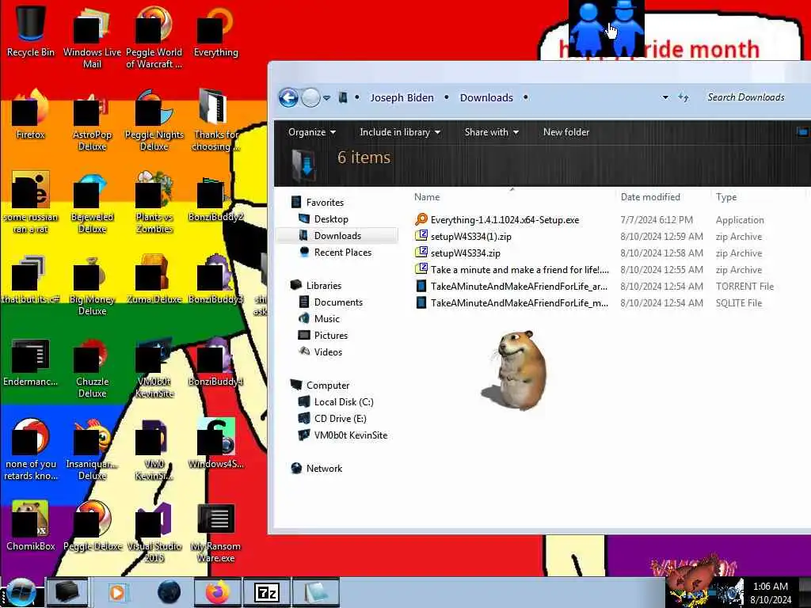Open the media player taskbar icon
This screenshot has height=608, width=811.
pyautogui.click(x=117, y=592)
